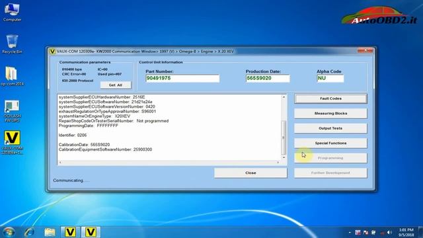Open File Explorer from the taskbar
The height and width of the screenshot is (238, 423).
click(x=50, y=232)
